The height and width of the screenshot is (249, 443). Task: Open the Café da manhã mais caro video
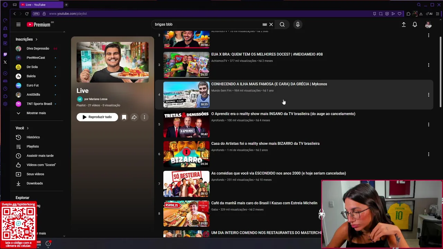point(264,203)
